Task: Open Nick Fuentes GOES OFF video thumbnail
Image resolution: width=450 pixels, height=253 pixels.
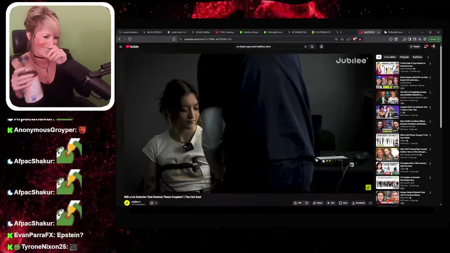Action: [x=387, y=83]
